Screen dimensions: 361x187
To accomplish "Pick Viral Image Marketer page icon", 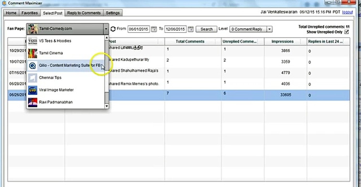I will pos(33,90).
